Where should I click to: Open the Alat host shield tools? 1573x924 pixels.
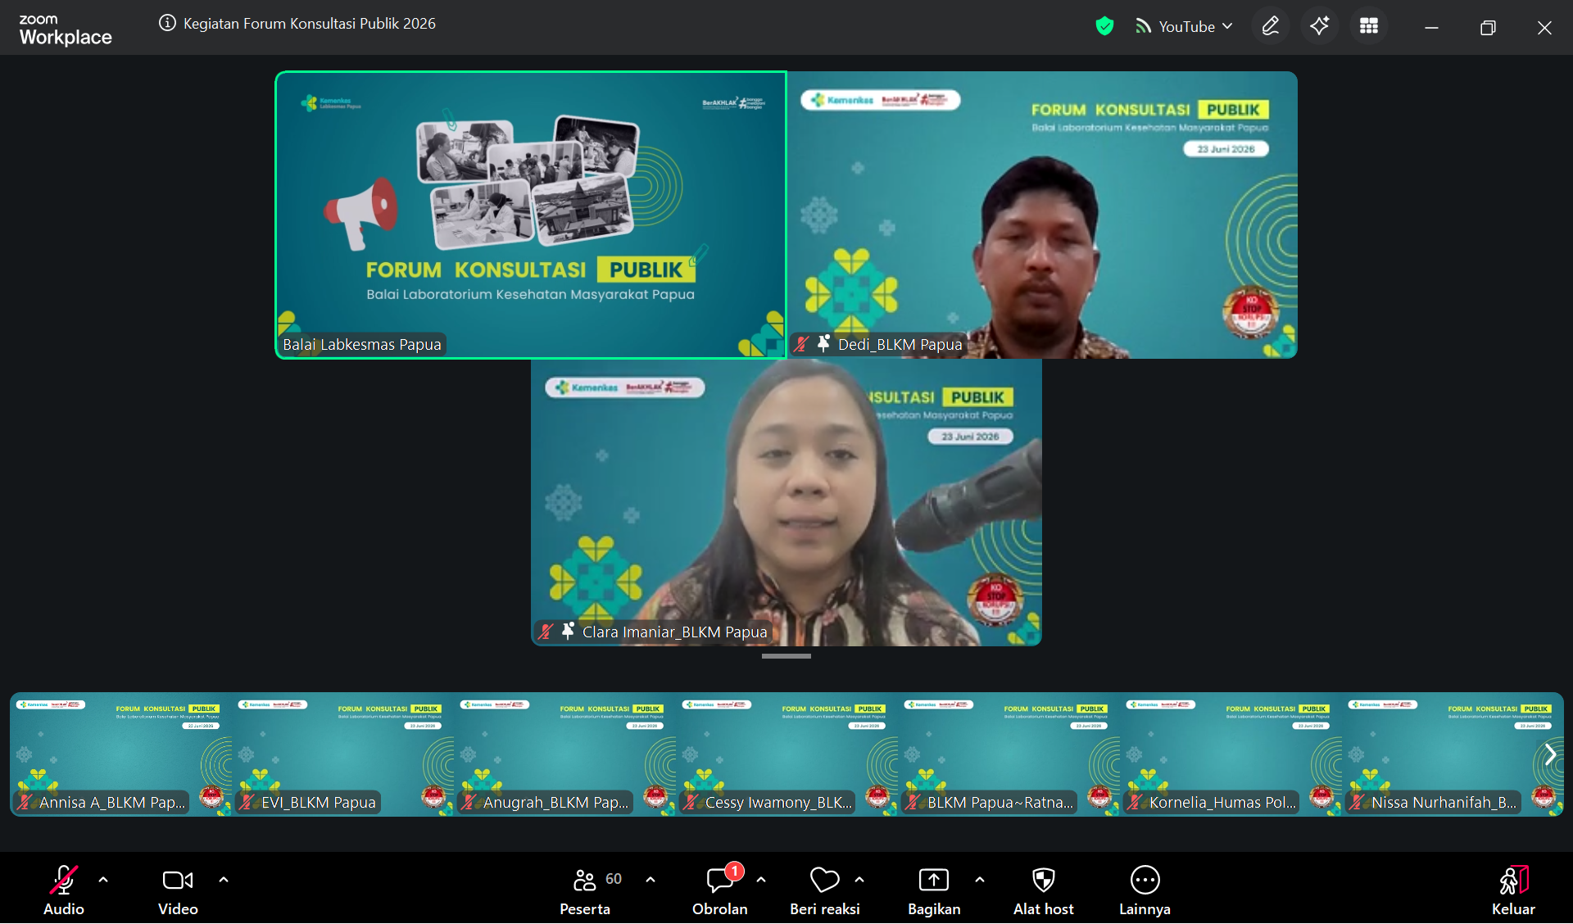pos(1043,890)
